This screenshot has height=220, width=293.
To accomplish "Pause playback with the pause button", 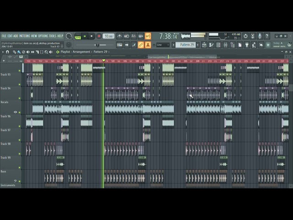I will pos(85,36).
